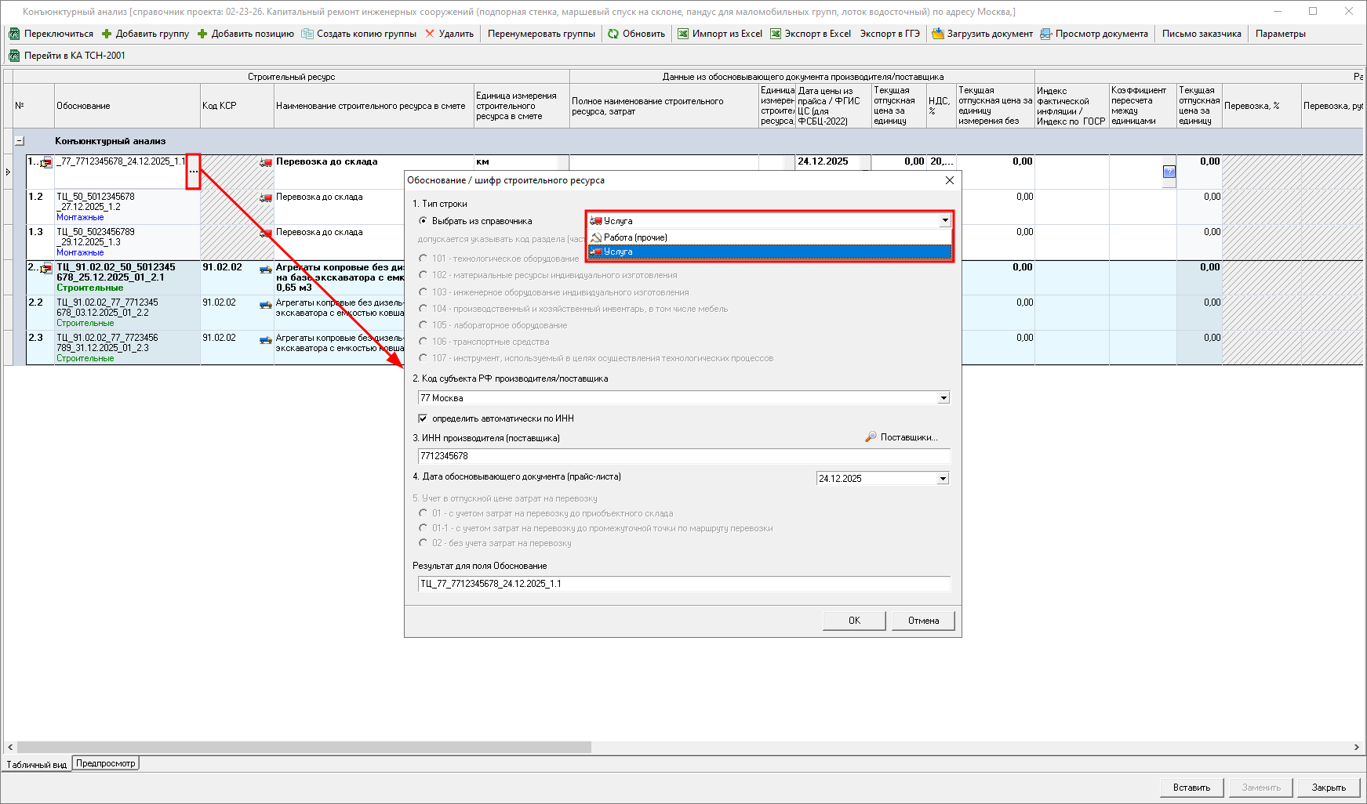Choose 'Работа (прочие)' from the dropdown list
Image resolution: width=1367 pixels, height=804 pixels.
click(x=635, y=237)
